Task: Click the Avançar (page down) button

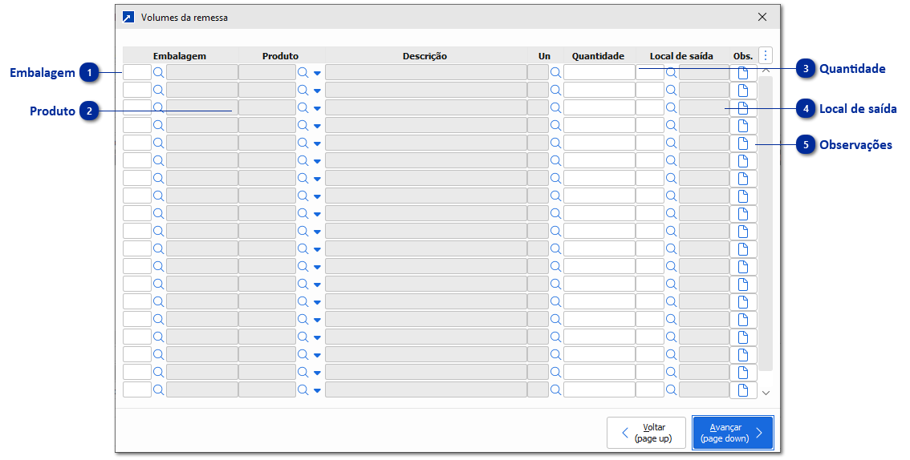Action: click(733, 433)
